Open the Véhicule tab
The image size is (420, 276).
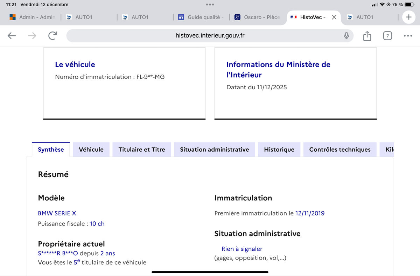(91, 150)
